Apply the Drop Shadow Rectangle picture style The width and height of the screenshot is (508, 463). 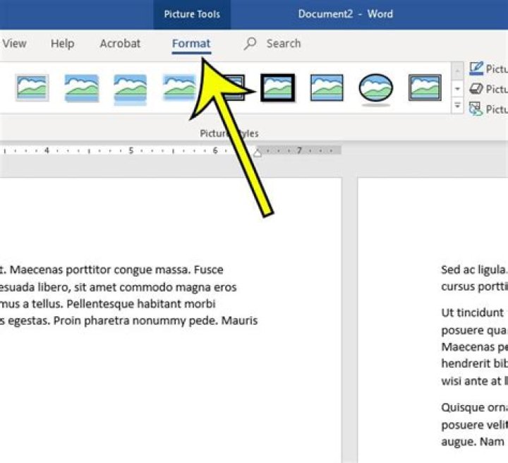[82, 88]
